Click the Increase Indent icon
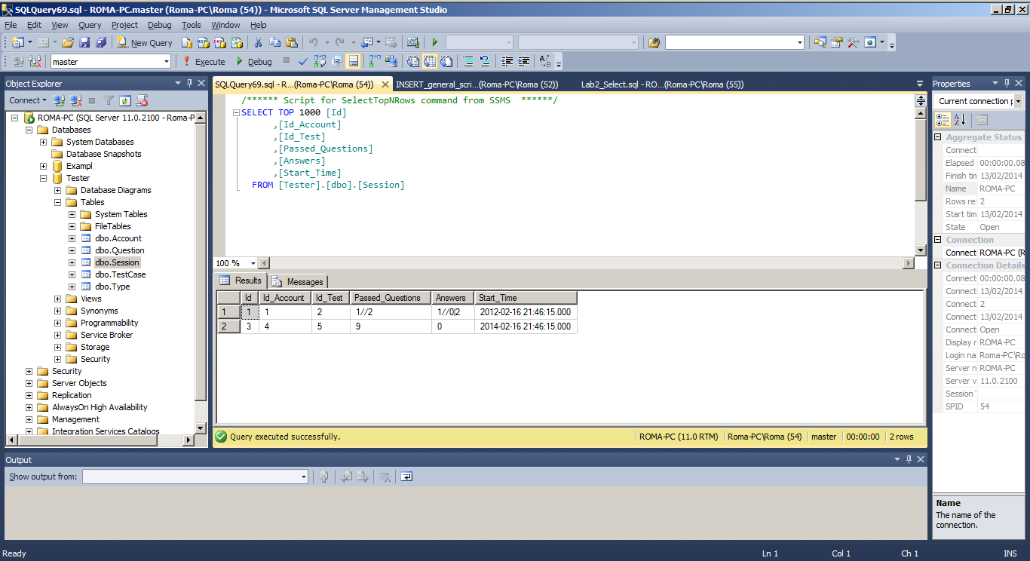Viewport: 1030px width, 561px height. coord(524,61)
